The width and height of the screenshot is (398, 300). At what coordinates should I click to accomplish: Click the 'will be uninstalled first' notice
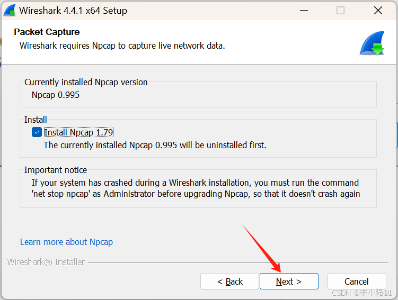pos(155,145)
